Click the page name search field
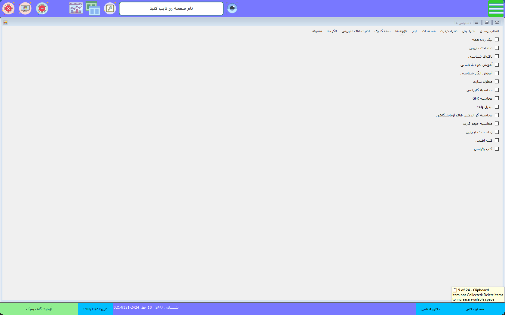505x315 pixels. tap(171, 8)
